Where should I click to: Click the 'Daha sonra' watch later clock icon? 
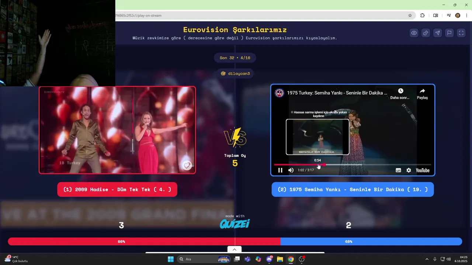400,91
